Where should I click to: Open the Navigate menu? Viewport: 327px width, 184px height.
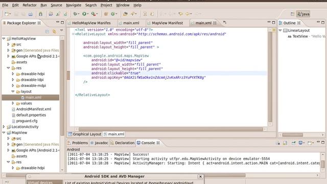(x=74, y=5)
